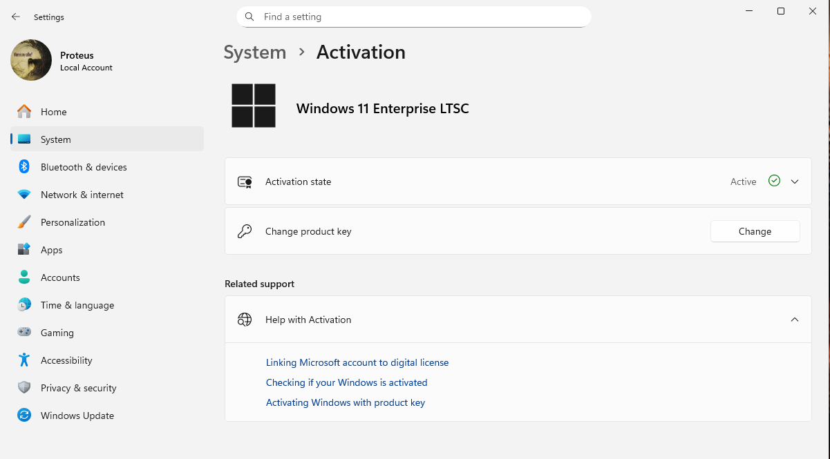Open Activating Windows with product key link
Image resolution: width=830 pixels, height=459 pixels.
point(346,402)
